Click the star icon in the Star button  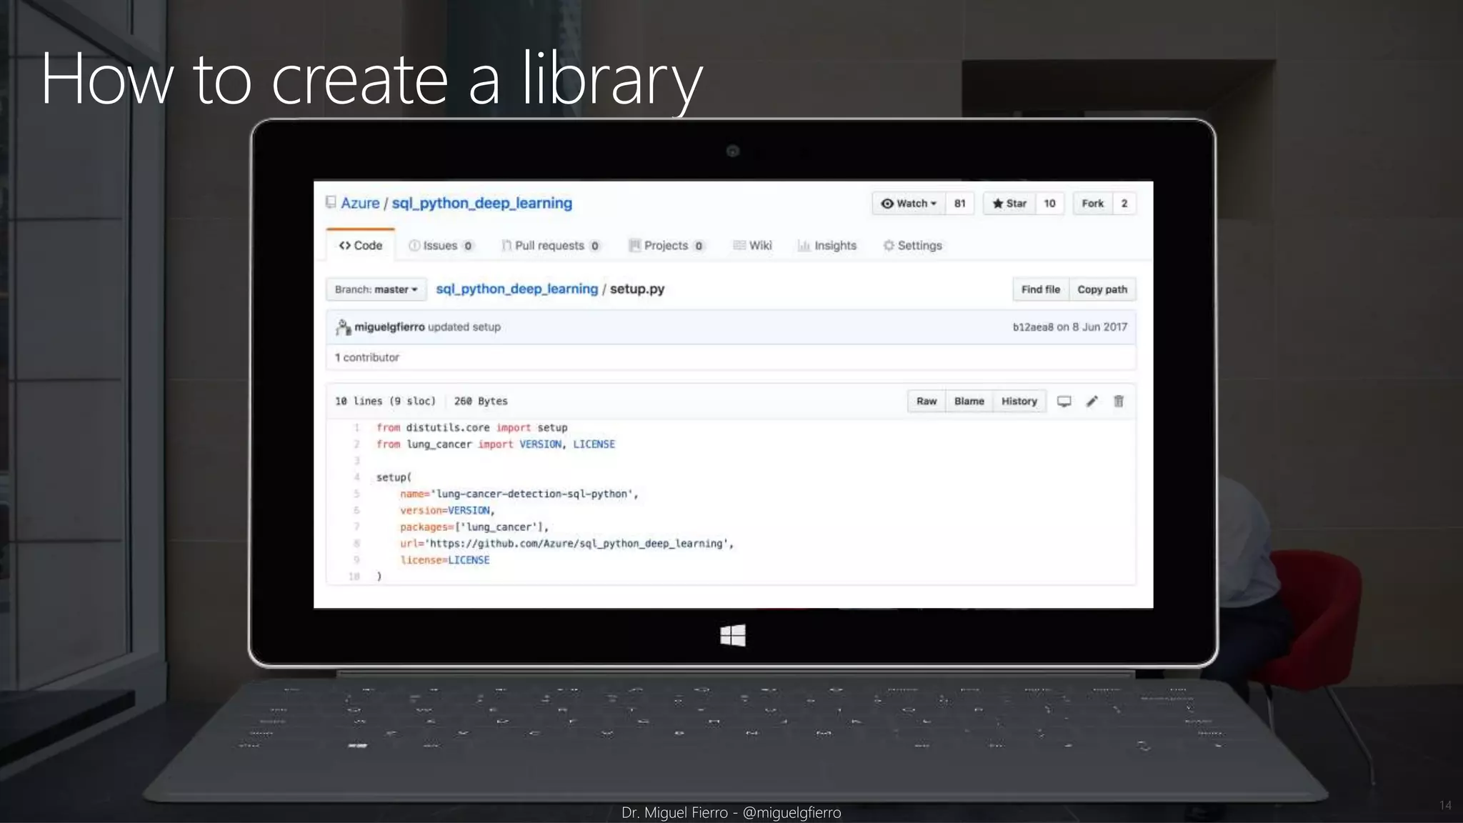point(998,204)
